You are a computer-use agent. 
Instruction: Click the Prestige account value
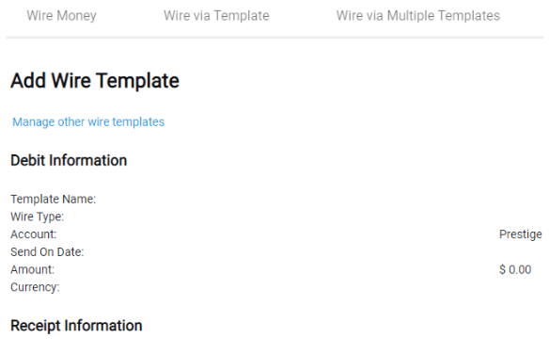point(520,234)
